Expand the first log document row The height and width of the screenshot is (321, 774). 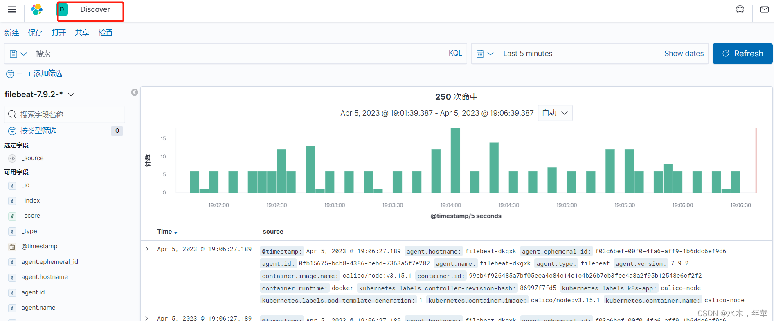click(x=147, y=249)
